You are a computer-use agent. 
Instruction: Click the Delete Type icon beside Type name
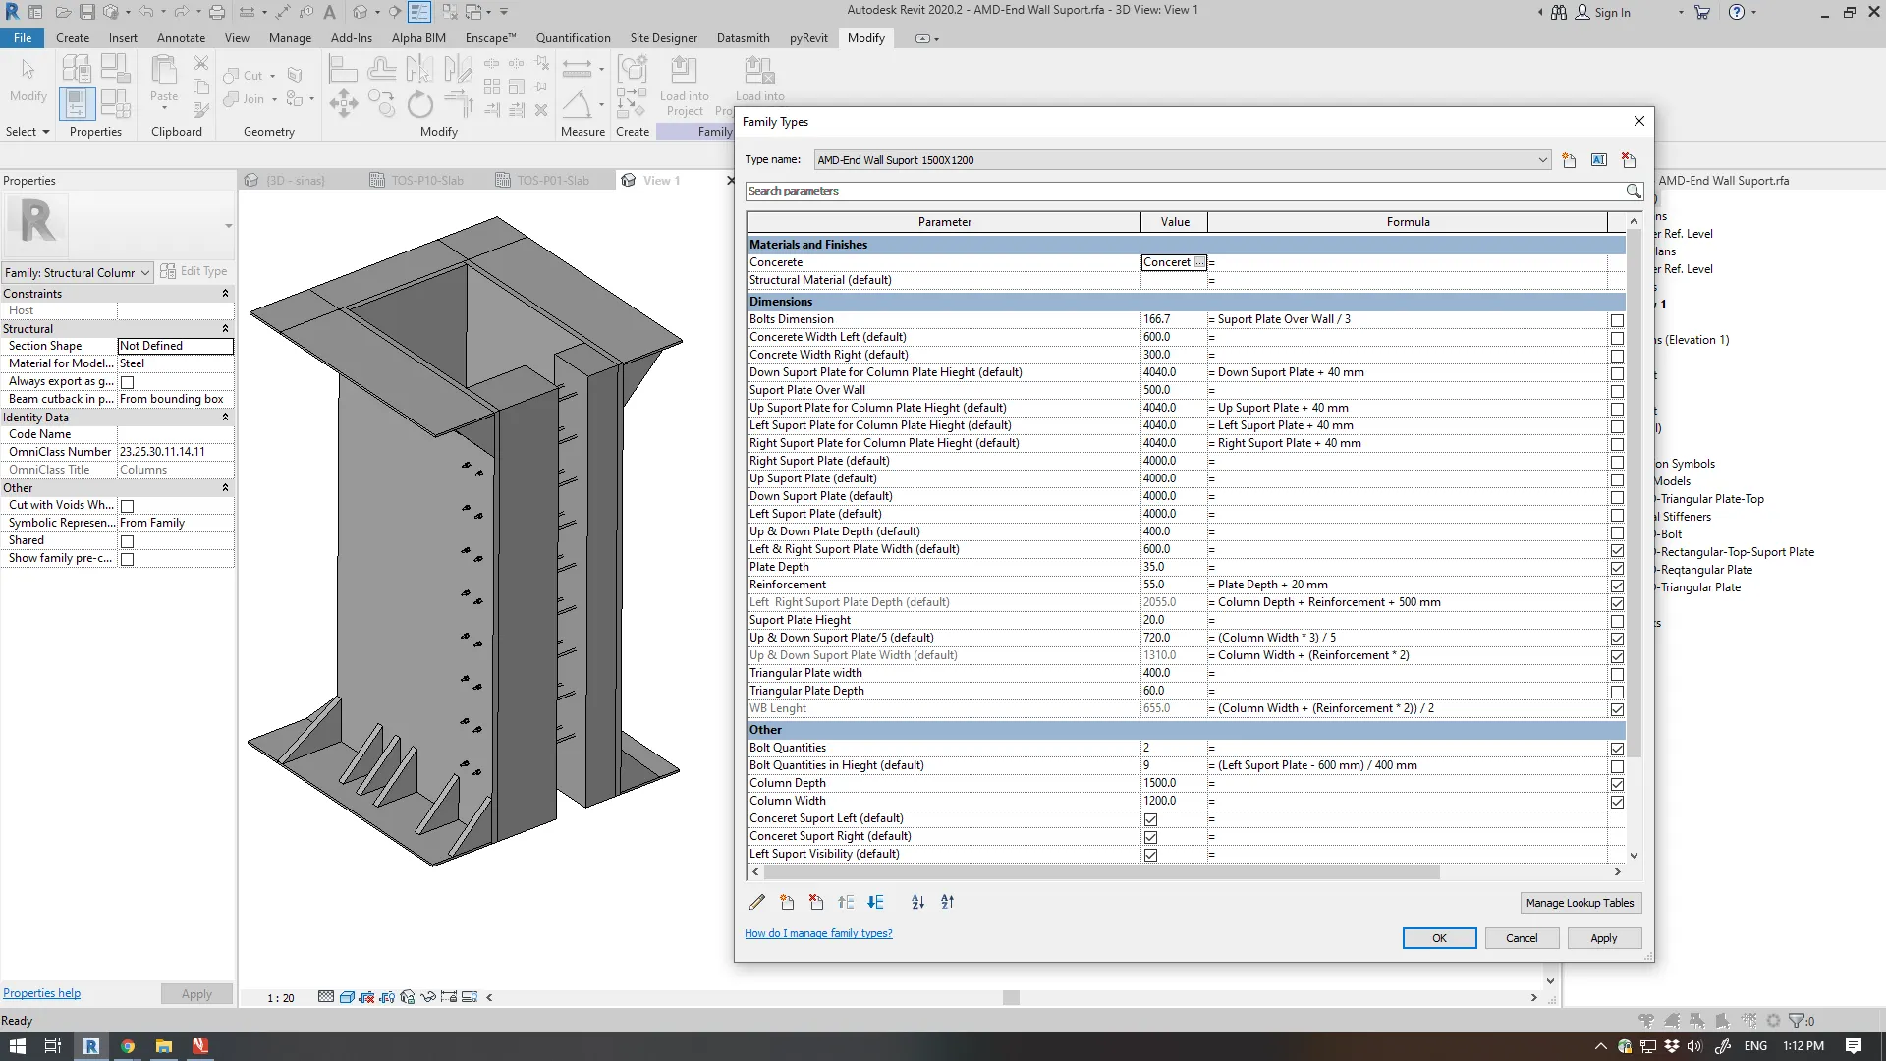[x=1629, y=160]
